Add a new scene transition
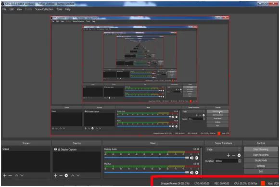Screen dimensions: 280x187 point(229,155)
